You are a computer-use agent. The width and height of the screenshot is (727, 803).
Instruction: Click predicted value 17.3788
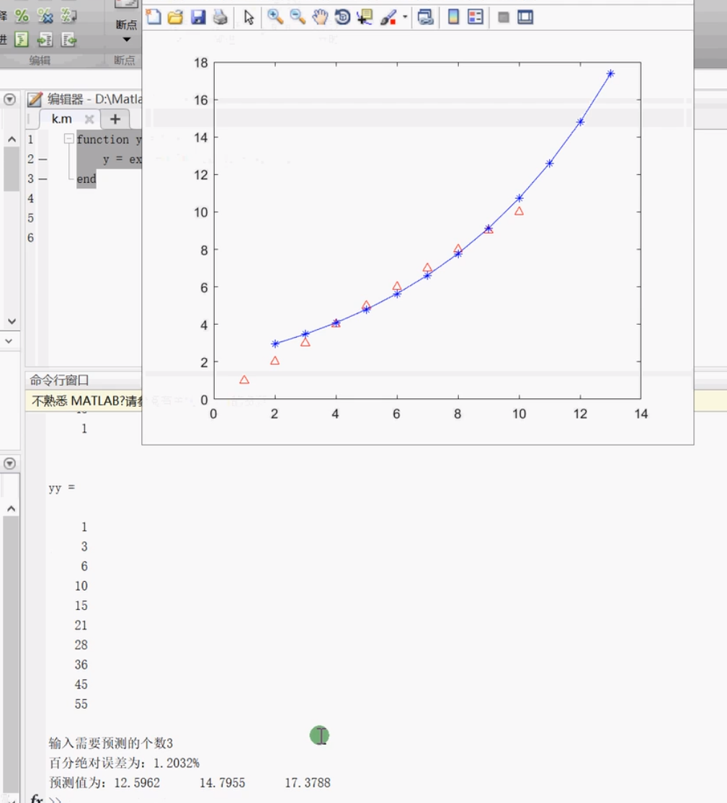click(x=308, y=783)
